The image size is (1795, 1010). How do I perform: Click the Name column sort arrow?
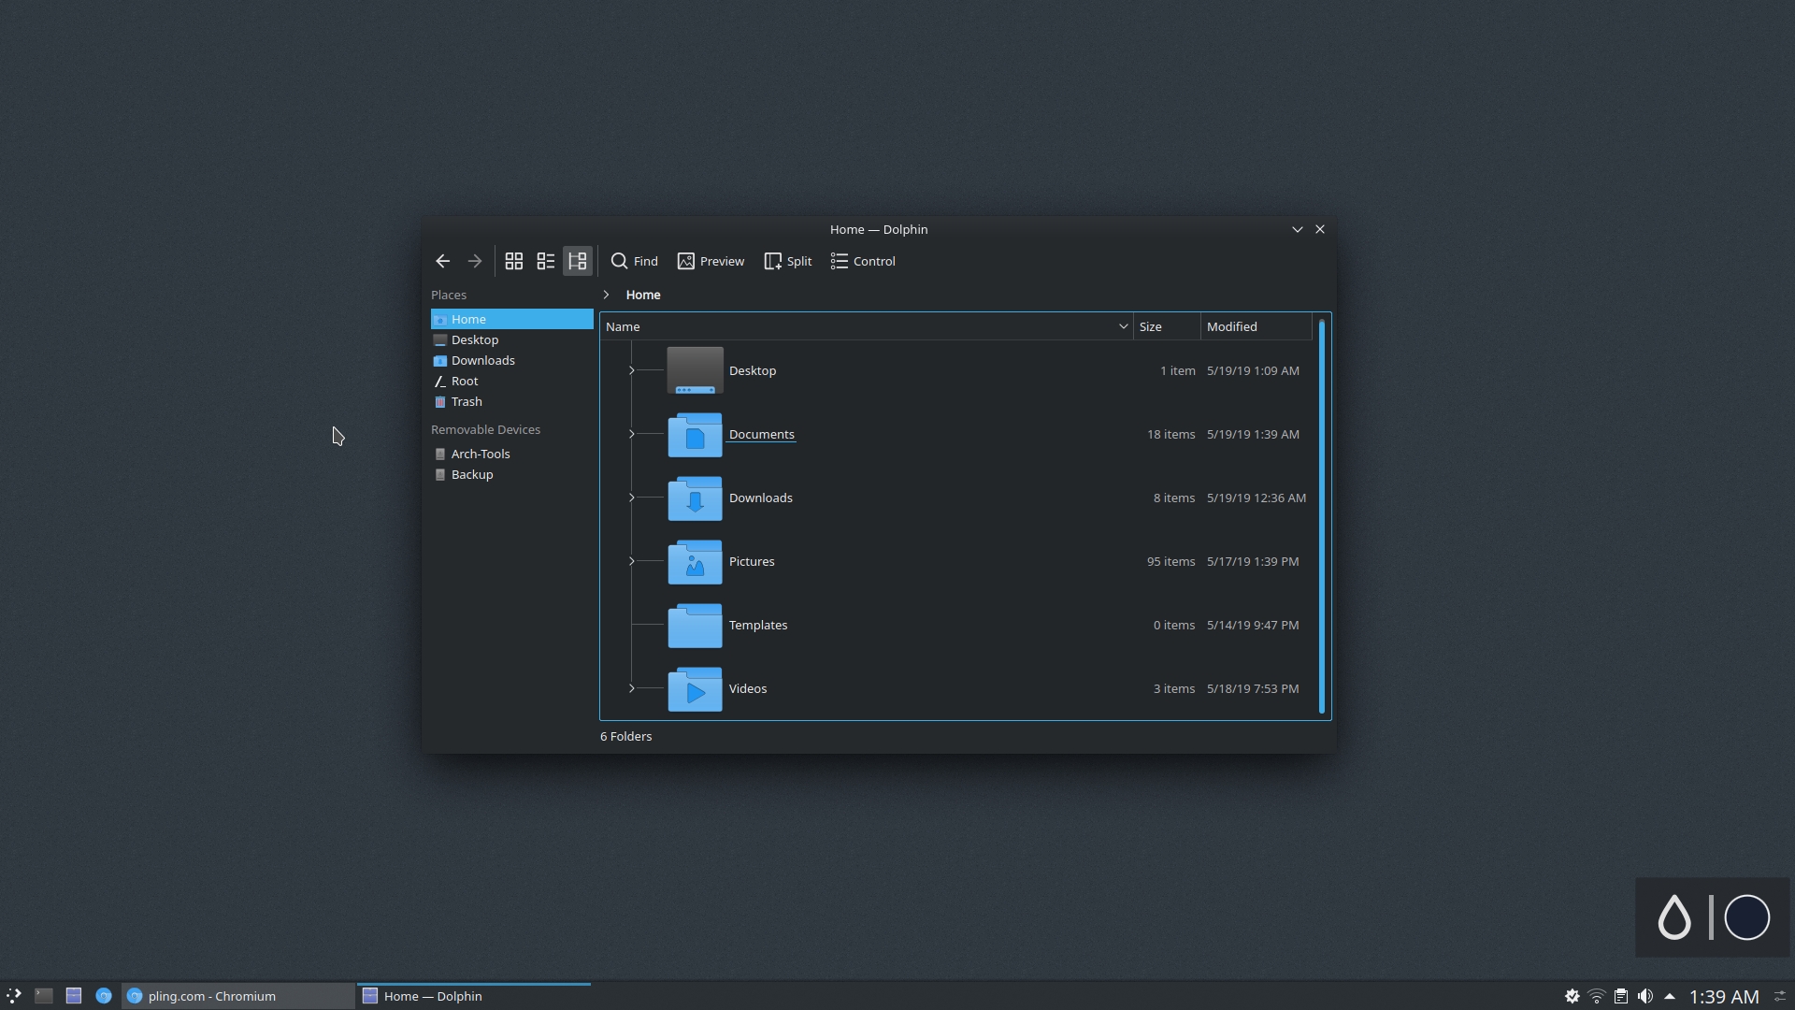[1123, 326]
